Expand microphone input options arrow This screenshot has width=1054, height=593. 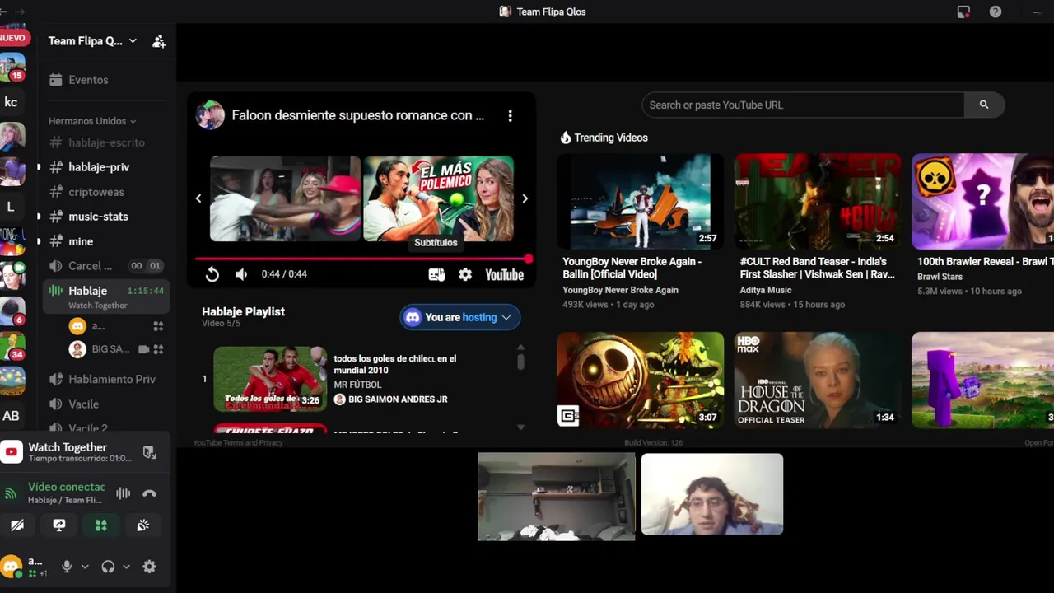tap(85, 567)
